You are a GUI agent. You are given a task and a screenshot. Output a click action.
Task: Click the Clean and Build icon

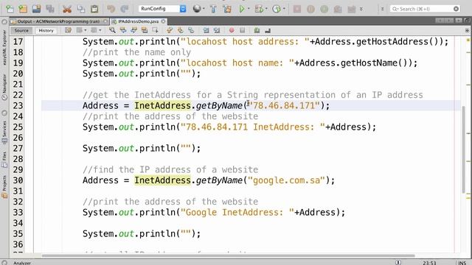[227, 9]
